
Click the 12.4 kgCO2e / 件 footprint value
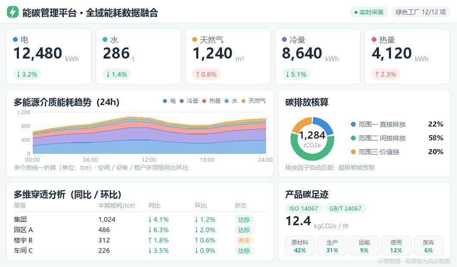[317, 222]
